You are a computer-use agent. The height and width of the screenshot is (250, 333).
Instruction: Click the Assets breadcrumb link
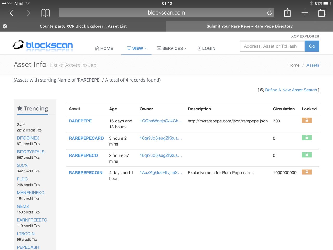coord(313,65)
